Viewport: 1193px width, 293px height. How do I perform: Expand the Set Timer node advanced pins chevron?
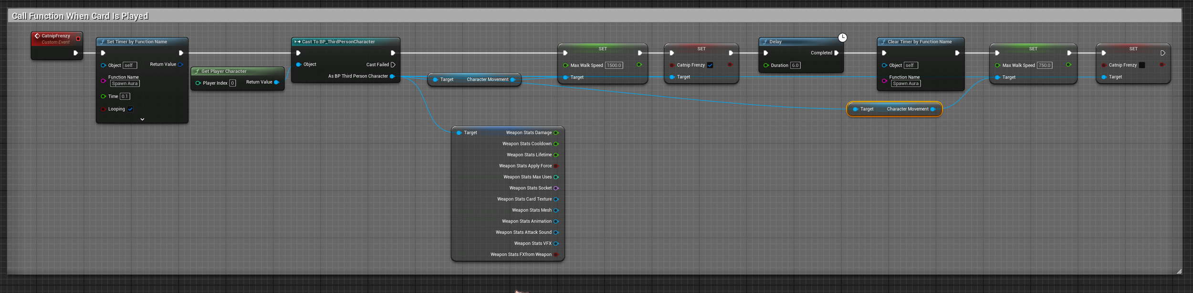coord(142,119)
